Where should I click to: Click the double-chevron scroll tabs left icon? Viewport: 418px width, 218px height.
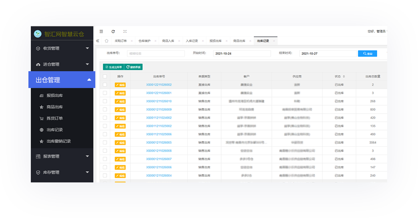coord(98,41)
